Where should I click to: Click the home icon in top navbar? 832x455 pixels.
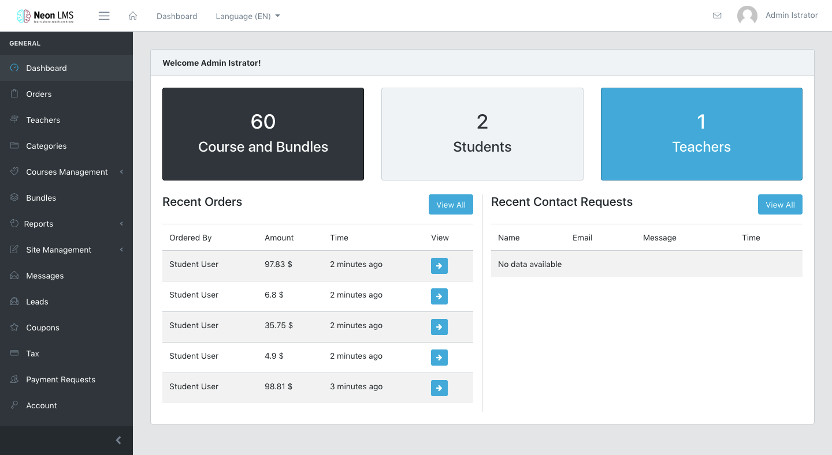tap(133, 16)
